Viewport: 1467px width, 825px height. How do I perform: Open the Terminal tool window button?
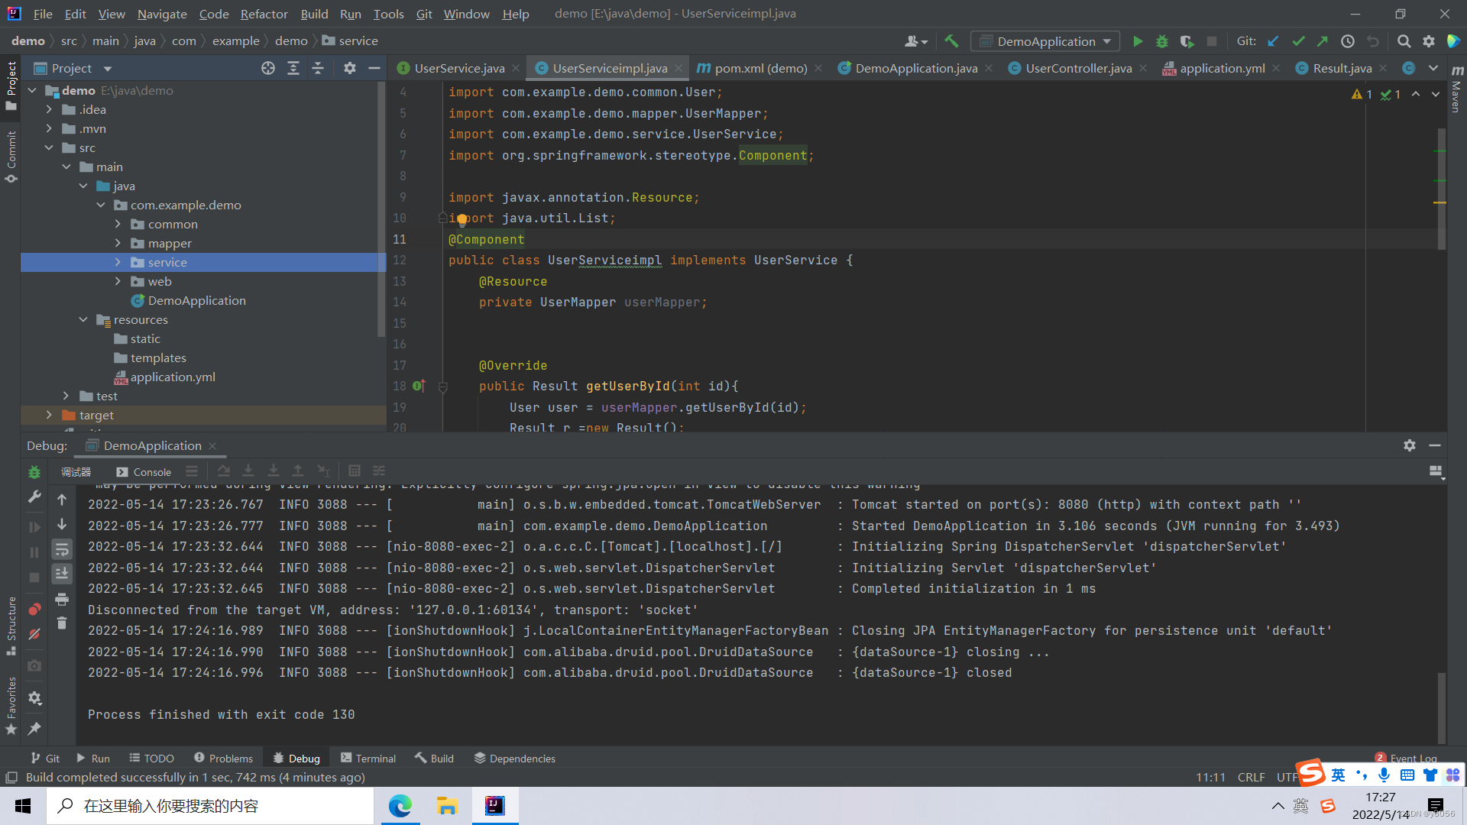coord(368,758)
